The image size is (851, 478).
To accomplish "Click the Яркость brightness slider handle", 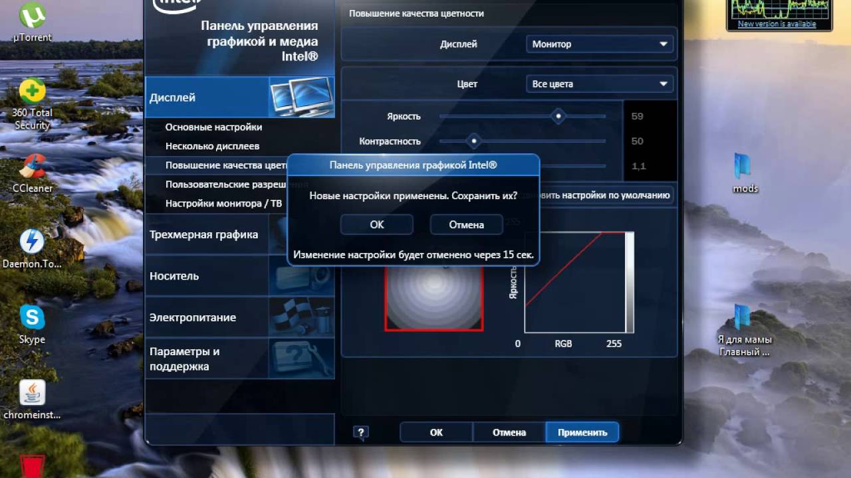I will coord(558,116).
